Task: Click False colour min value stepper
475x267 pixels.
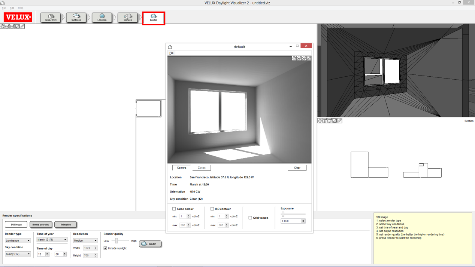Action: (188, 217)
